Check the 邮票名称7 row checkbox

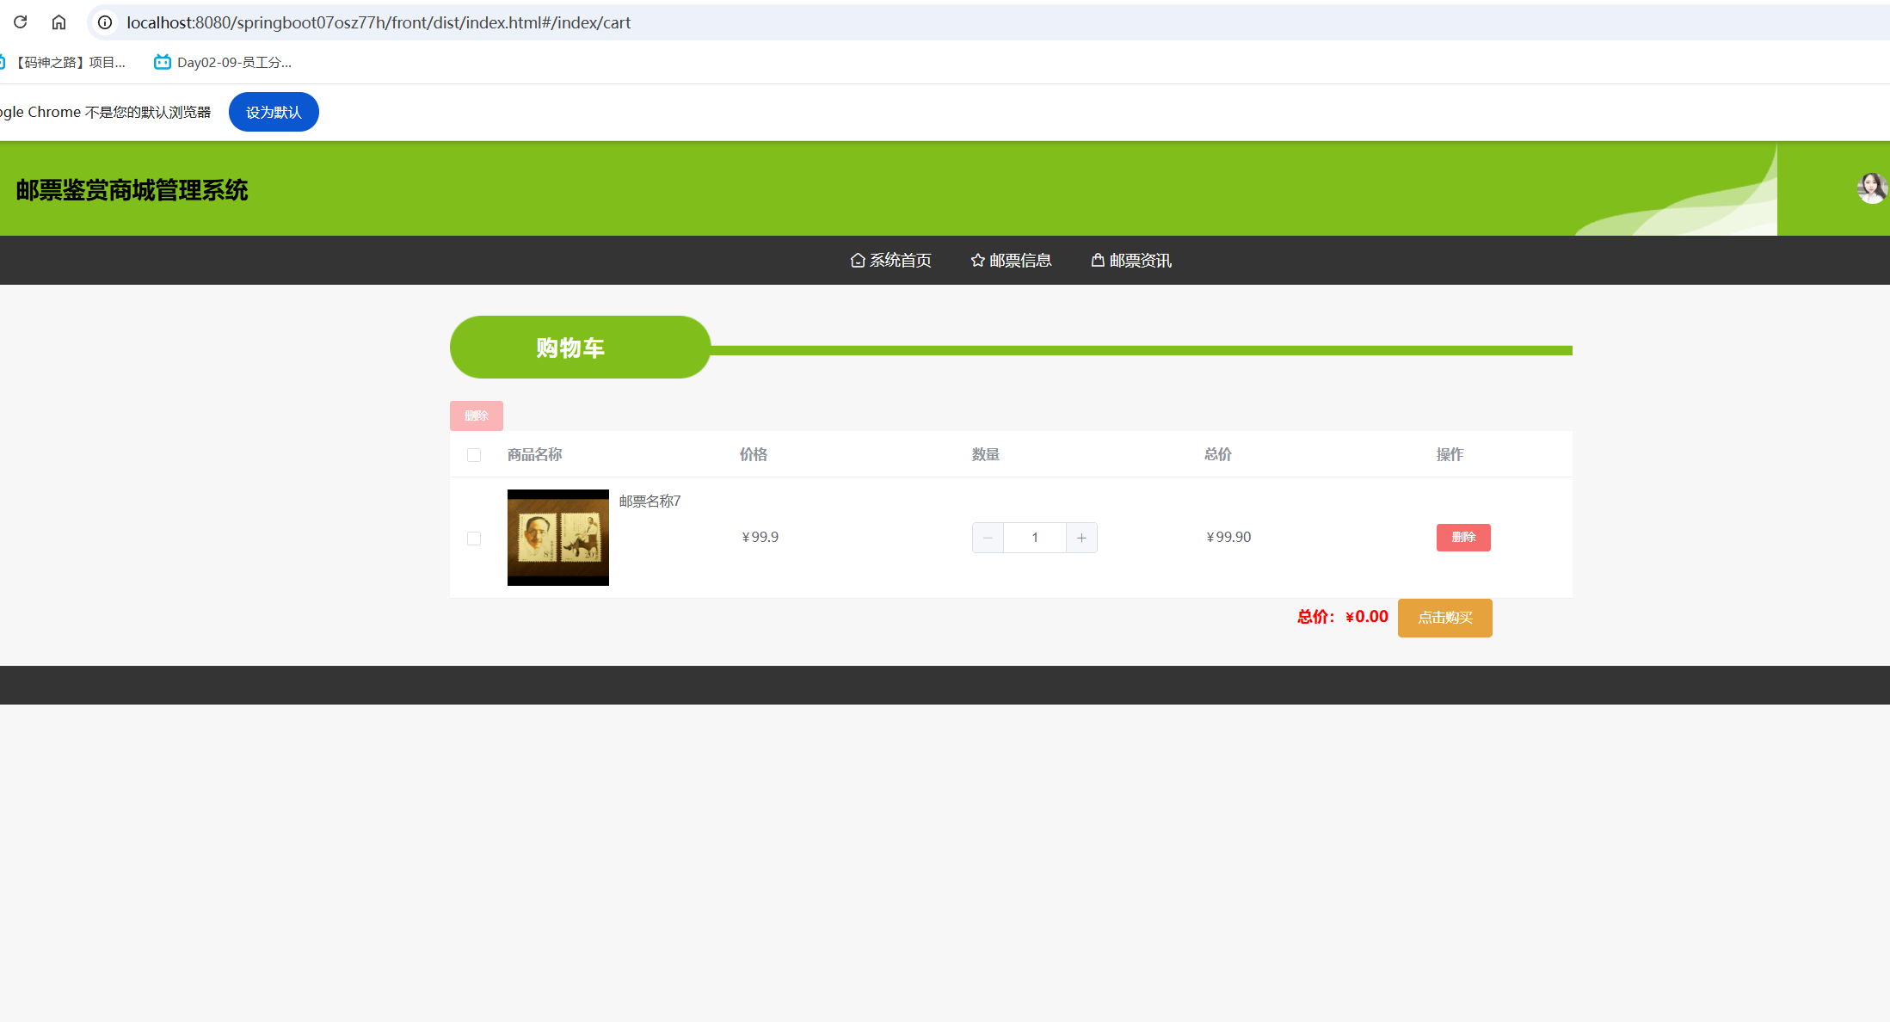pyautogui.click(x=474, y=539)
